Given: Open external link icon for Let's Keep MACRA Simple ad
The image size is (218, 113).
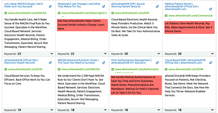Looking at the screenshot, I should [50, 6].
